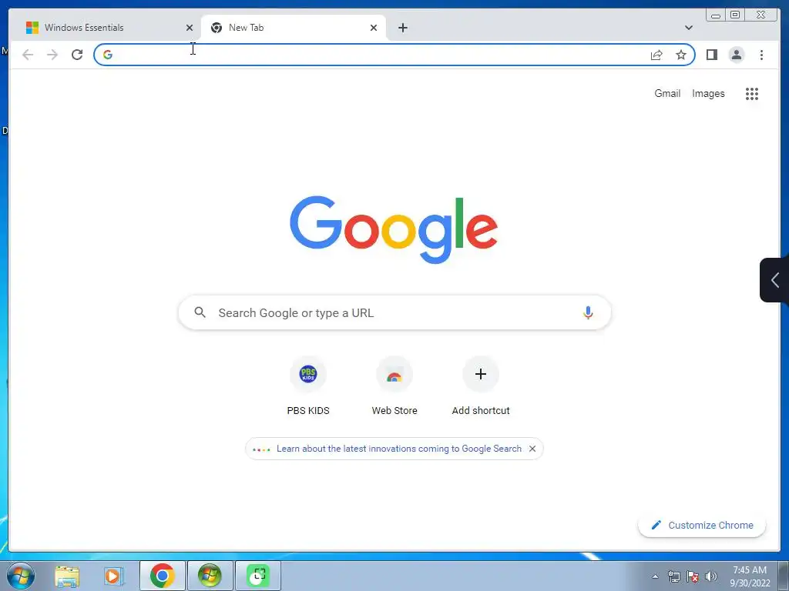Viewport: 789px width, 591px height.
Task: Bookmark this tab with the star icon
Action: pos(681,55)
